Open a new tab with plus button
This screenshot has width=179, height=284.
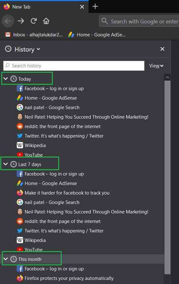coord(95,7)
